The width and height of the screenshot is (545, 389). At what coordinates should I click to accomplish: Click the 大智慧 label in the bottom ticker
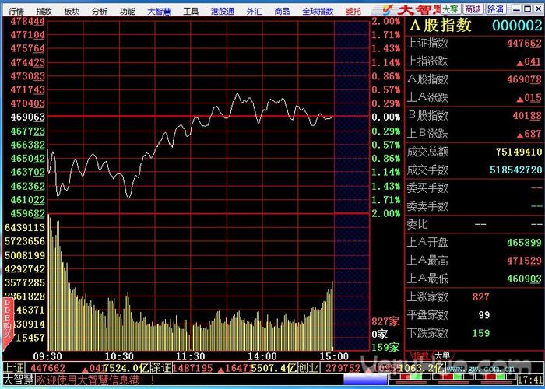pos(18,378)
